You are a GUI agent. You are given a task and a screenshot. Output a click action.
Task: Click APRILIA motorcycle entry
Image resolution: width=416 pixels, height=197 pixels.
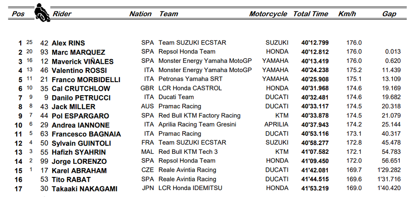tap(276, 124)
